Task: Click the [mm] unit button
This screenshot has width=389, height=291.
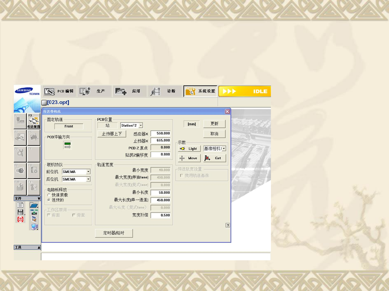Action: click(x=192, y=124)
